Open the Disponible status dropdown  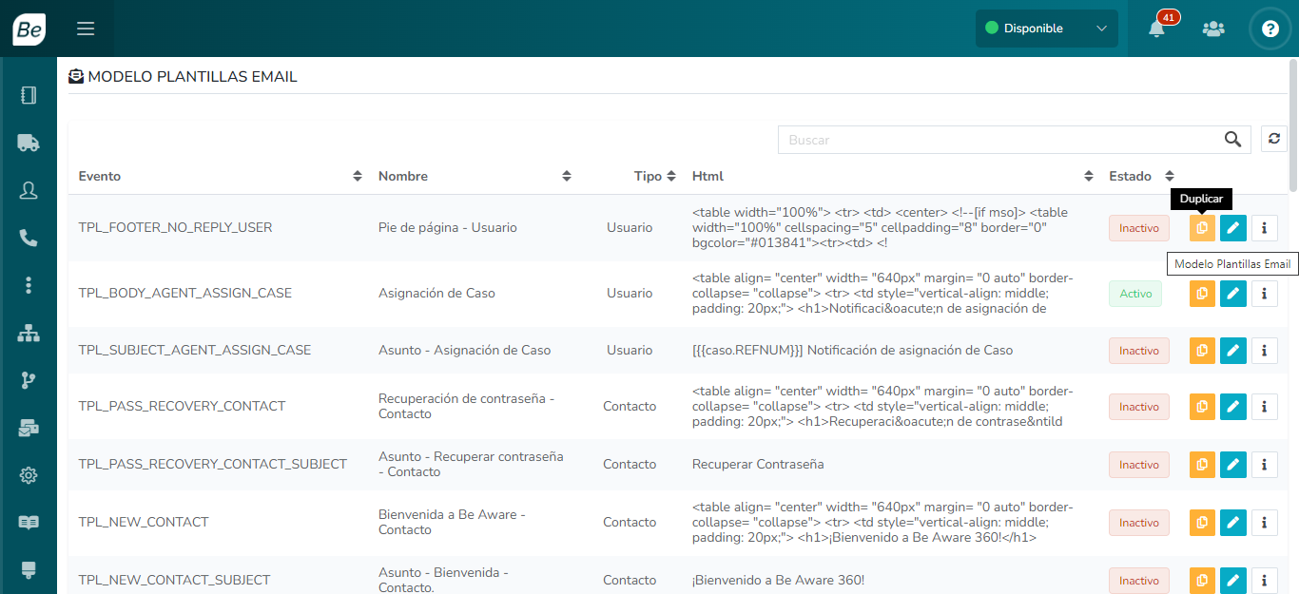click(1046, 29)
